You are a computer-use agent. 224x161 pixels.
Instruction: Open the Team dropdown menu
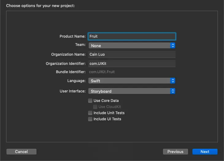(x=129, y=46)
